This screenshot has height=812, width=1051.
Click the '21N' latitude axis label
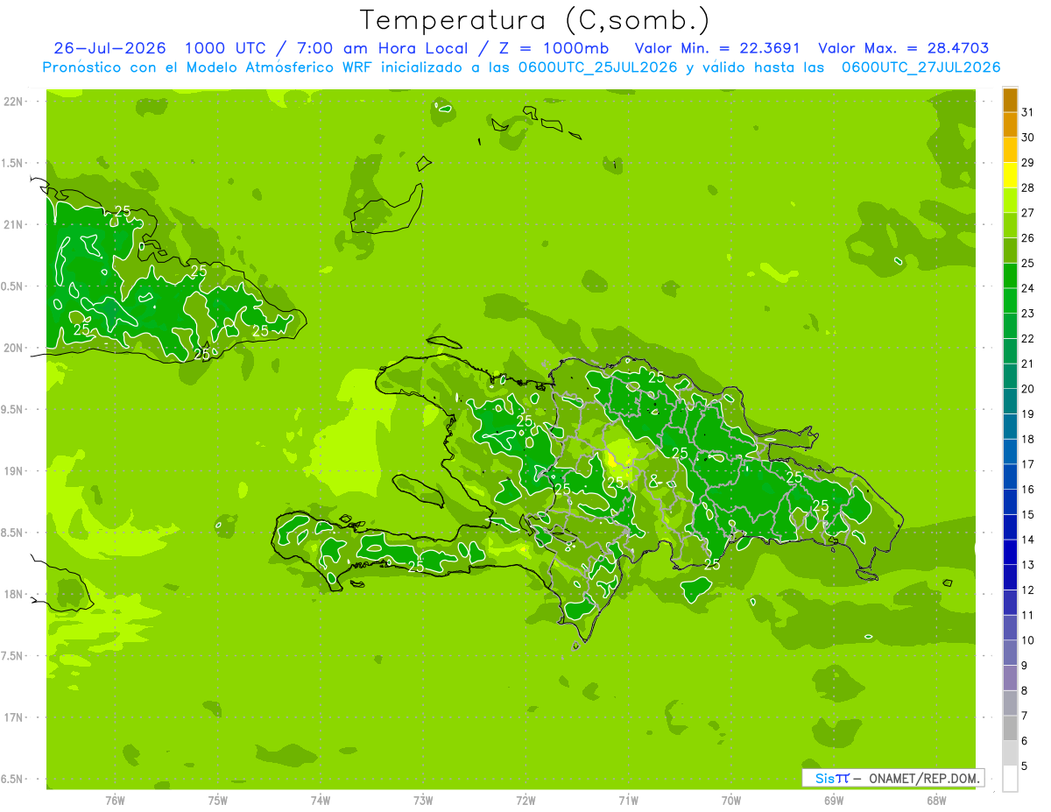[x=14, y=224]
